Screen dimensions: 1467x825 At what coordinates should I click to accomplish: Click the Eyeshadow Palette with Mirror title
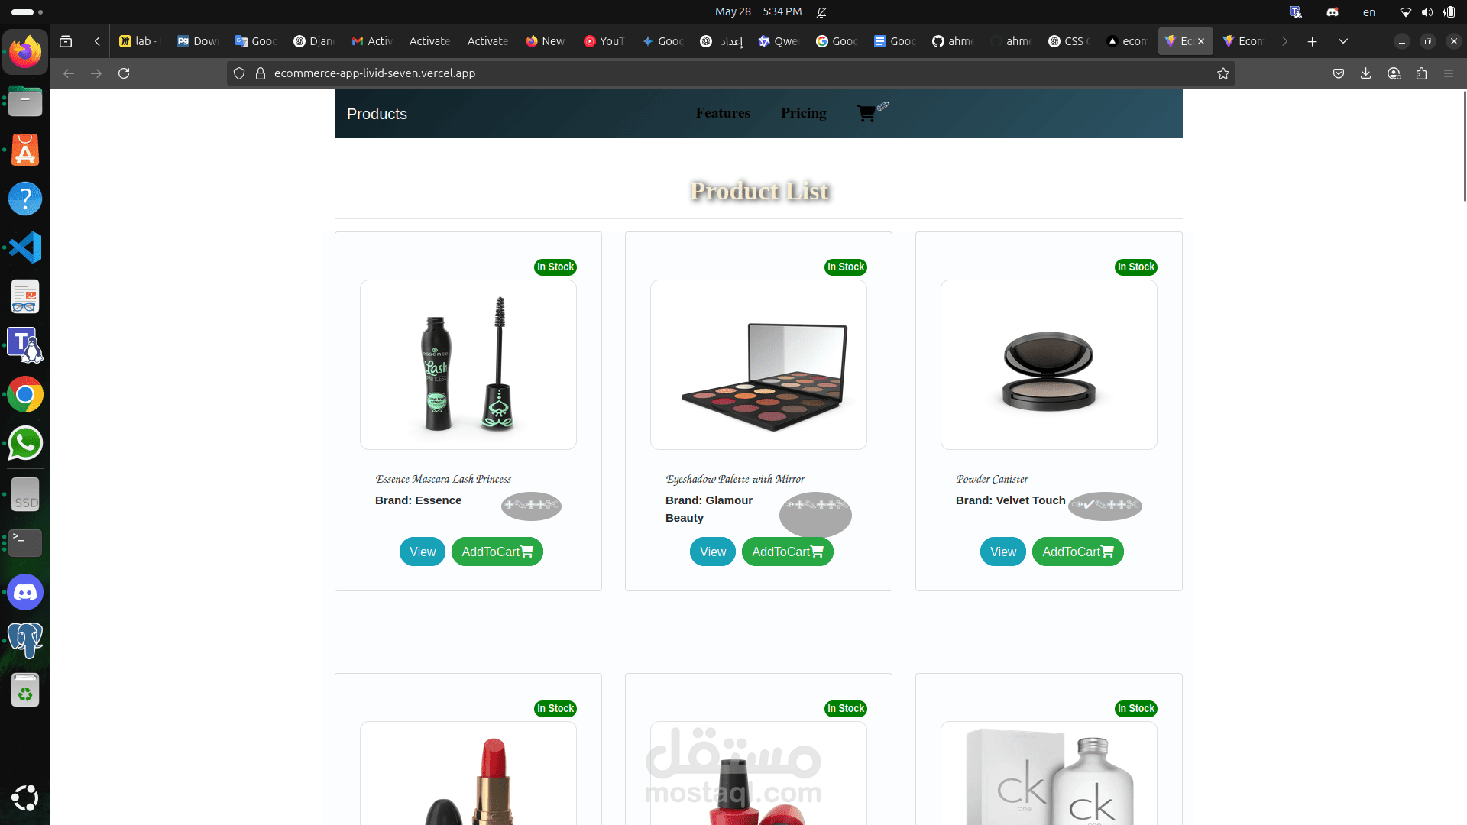[x=735, y=479]
